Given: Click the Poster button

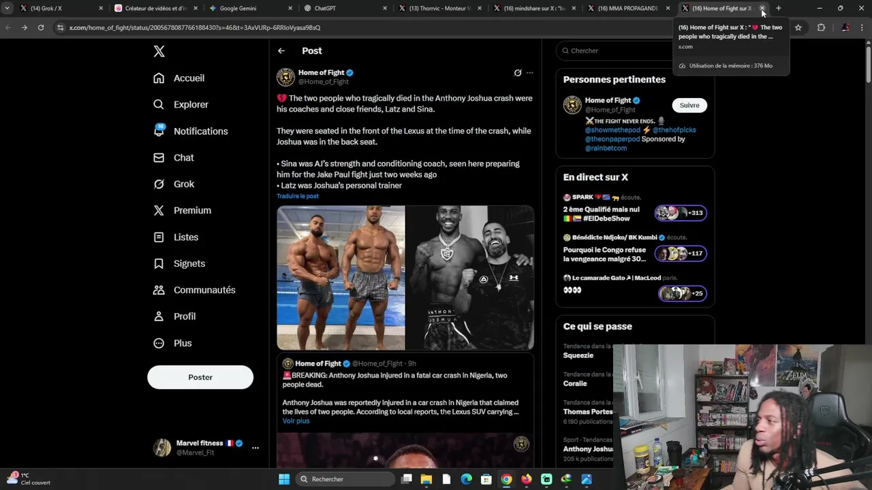Looking at the screenshot, I should pyautogui.click(x=200, y=377).
